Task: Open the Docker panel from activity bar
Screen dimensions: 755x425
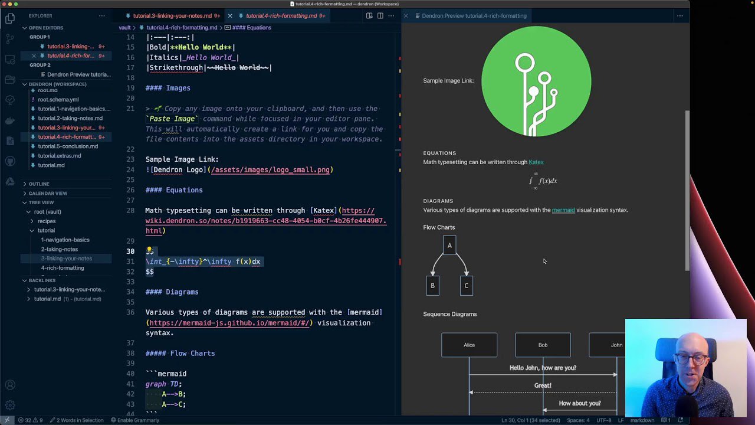Action: click(10, 120)
